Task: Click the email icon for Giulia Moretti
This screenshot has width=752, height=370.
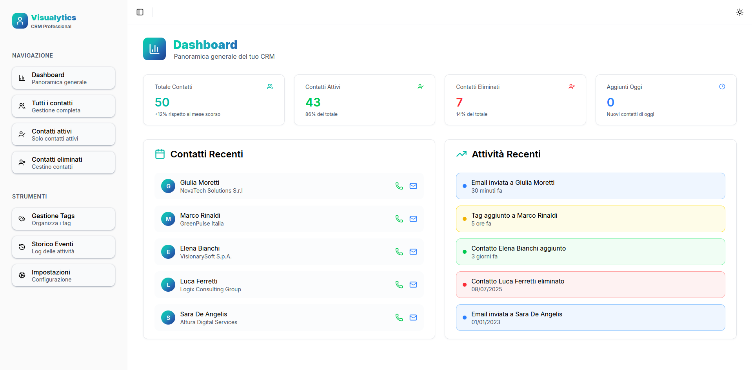Action: (x=413, y=186)
